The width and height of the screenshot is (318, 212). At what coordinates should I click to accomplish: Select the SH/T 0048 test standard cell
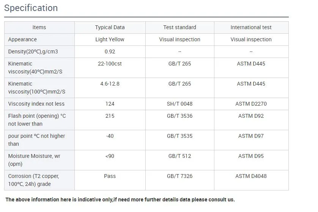179,104
